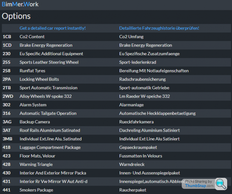The image size is (232, 194).
Task: Open 'Detaillierte Fahrzeughistorie überprüfen!' link
Action: [159, 28]
